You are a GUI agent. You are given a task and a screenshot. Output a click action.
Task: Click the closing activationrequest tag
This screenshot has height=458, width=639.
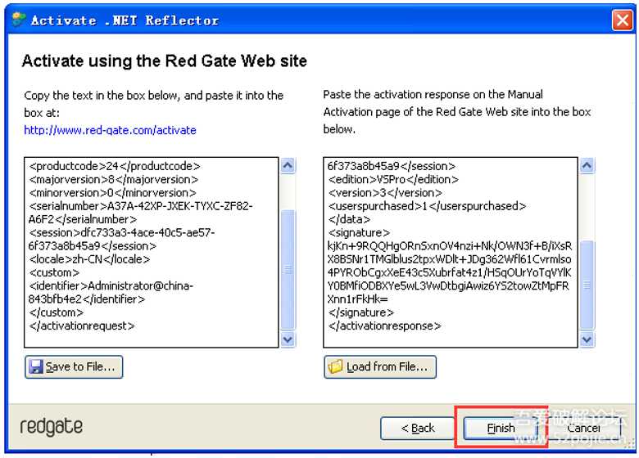point(81,326)
